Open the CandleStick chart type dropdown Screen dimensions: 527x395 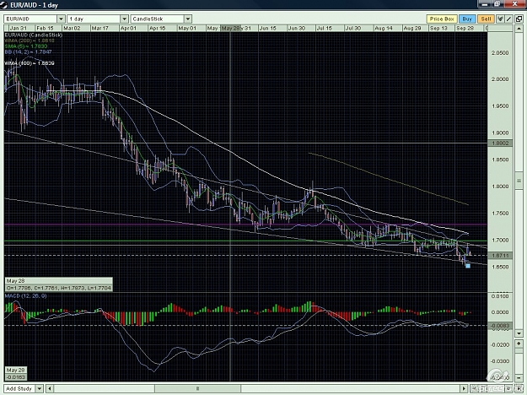coord(188,19)
